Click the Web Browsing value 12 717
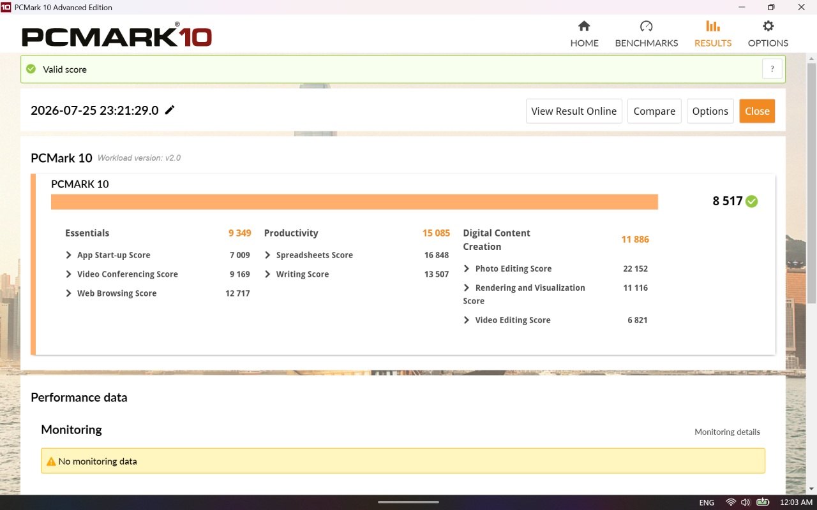817x510 pixels. point(237,293)
